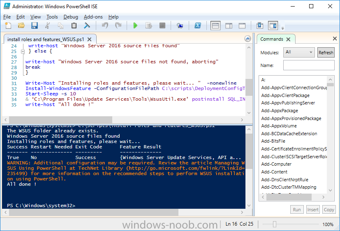
Task: Select Add-DtcClusterTMMapping command
Action: (289, 187)
